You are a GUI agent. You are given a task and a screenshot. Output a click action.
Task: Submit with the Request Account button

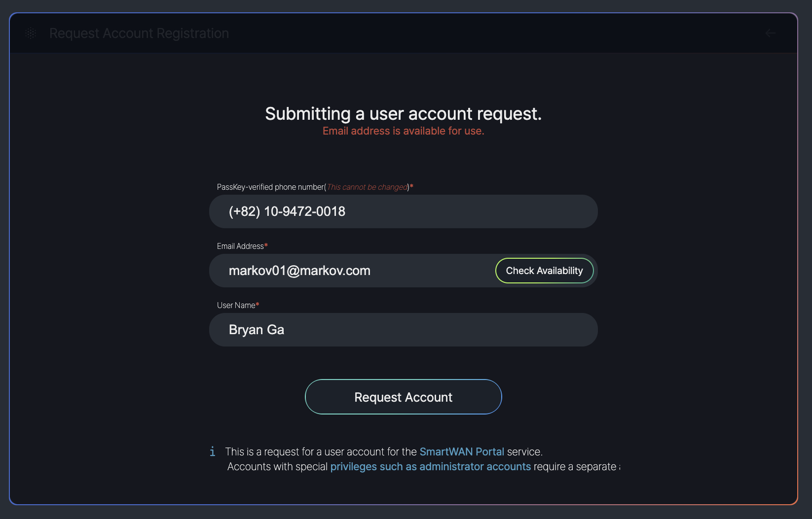point(403,397)
